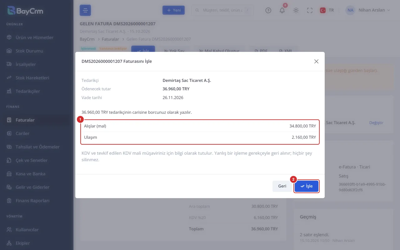This screenshot has height=250, width=400.
Task: Click supplier name Demirtaş Sac Ticaret A.Ş. in dialog
Action: 187,80
